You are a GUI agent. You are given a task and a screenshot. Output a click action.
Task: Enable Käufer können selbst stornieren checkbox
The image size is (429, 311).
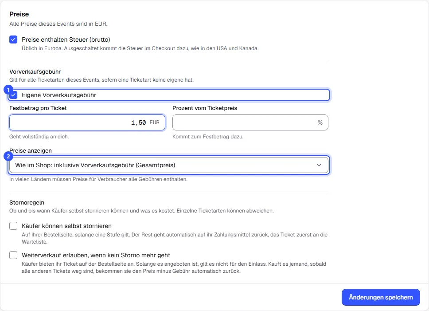tap(13, 226)
